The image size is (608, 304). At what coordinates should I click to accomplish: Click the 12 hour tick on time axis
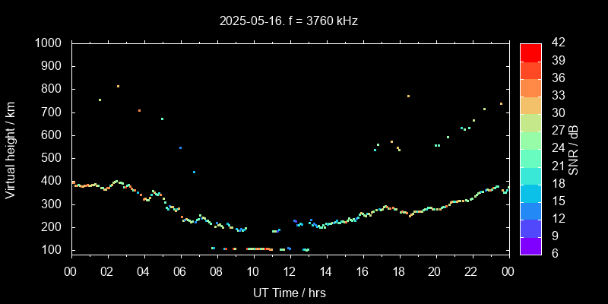pyautogui.click(x=289, y=271)
